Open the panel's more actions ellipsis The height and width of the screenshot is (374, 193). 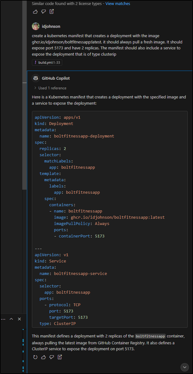coord(3,319)
